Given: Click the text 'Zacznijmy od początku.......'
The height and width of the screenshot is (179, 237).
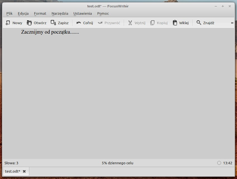Looking at the screenshot, I should (x=50, y=32).
